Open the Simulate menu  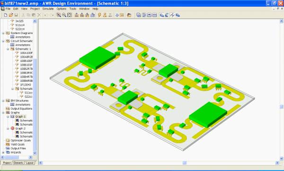pos(48,9)
